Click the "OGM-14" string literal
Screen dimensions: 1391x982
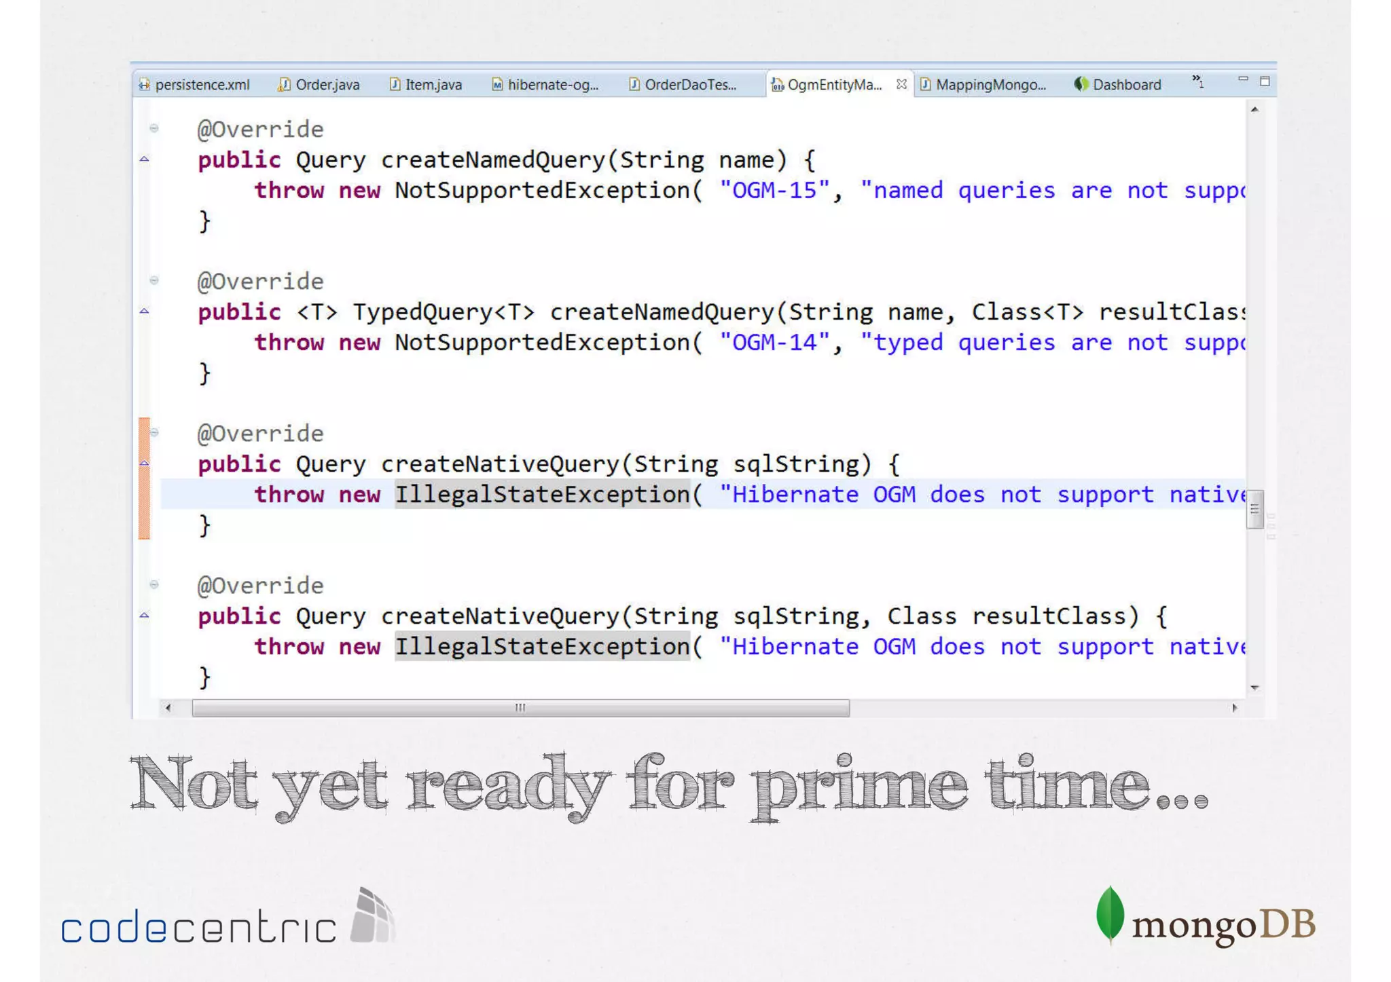(x=774, y=342)
